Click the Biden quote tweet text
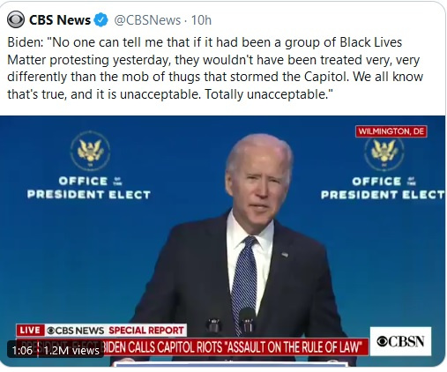The image size is (447, 372). point(215,68)
